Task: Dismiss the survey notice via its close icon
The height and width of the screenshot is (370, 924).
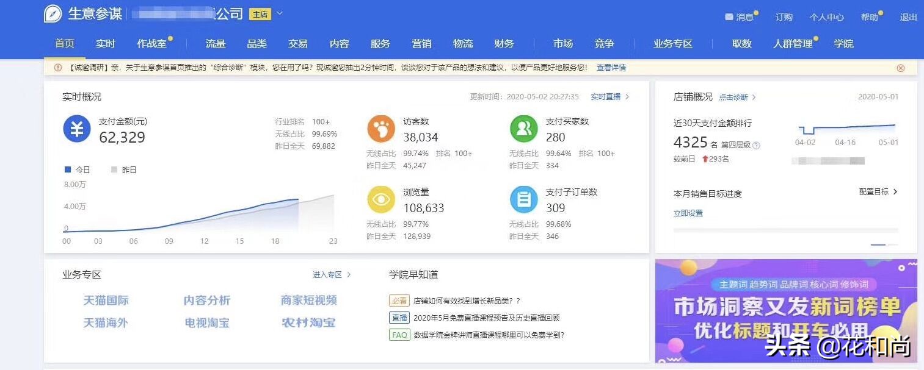Action: (902, 67)
